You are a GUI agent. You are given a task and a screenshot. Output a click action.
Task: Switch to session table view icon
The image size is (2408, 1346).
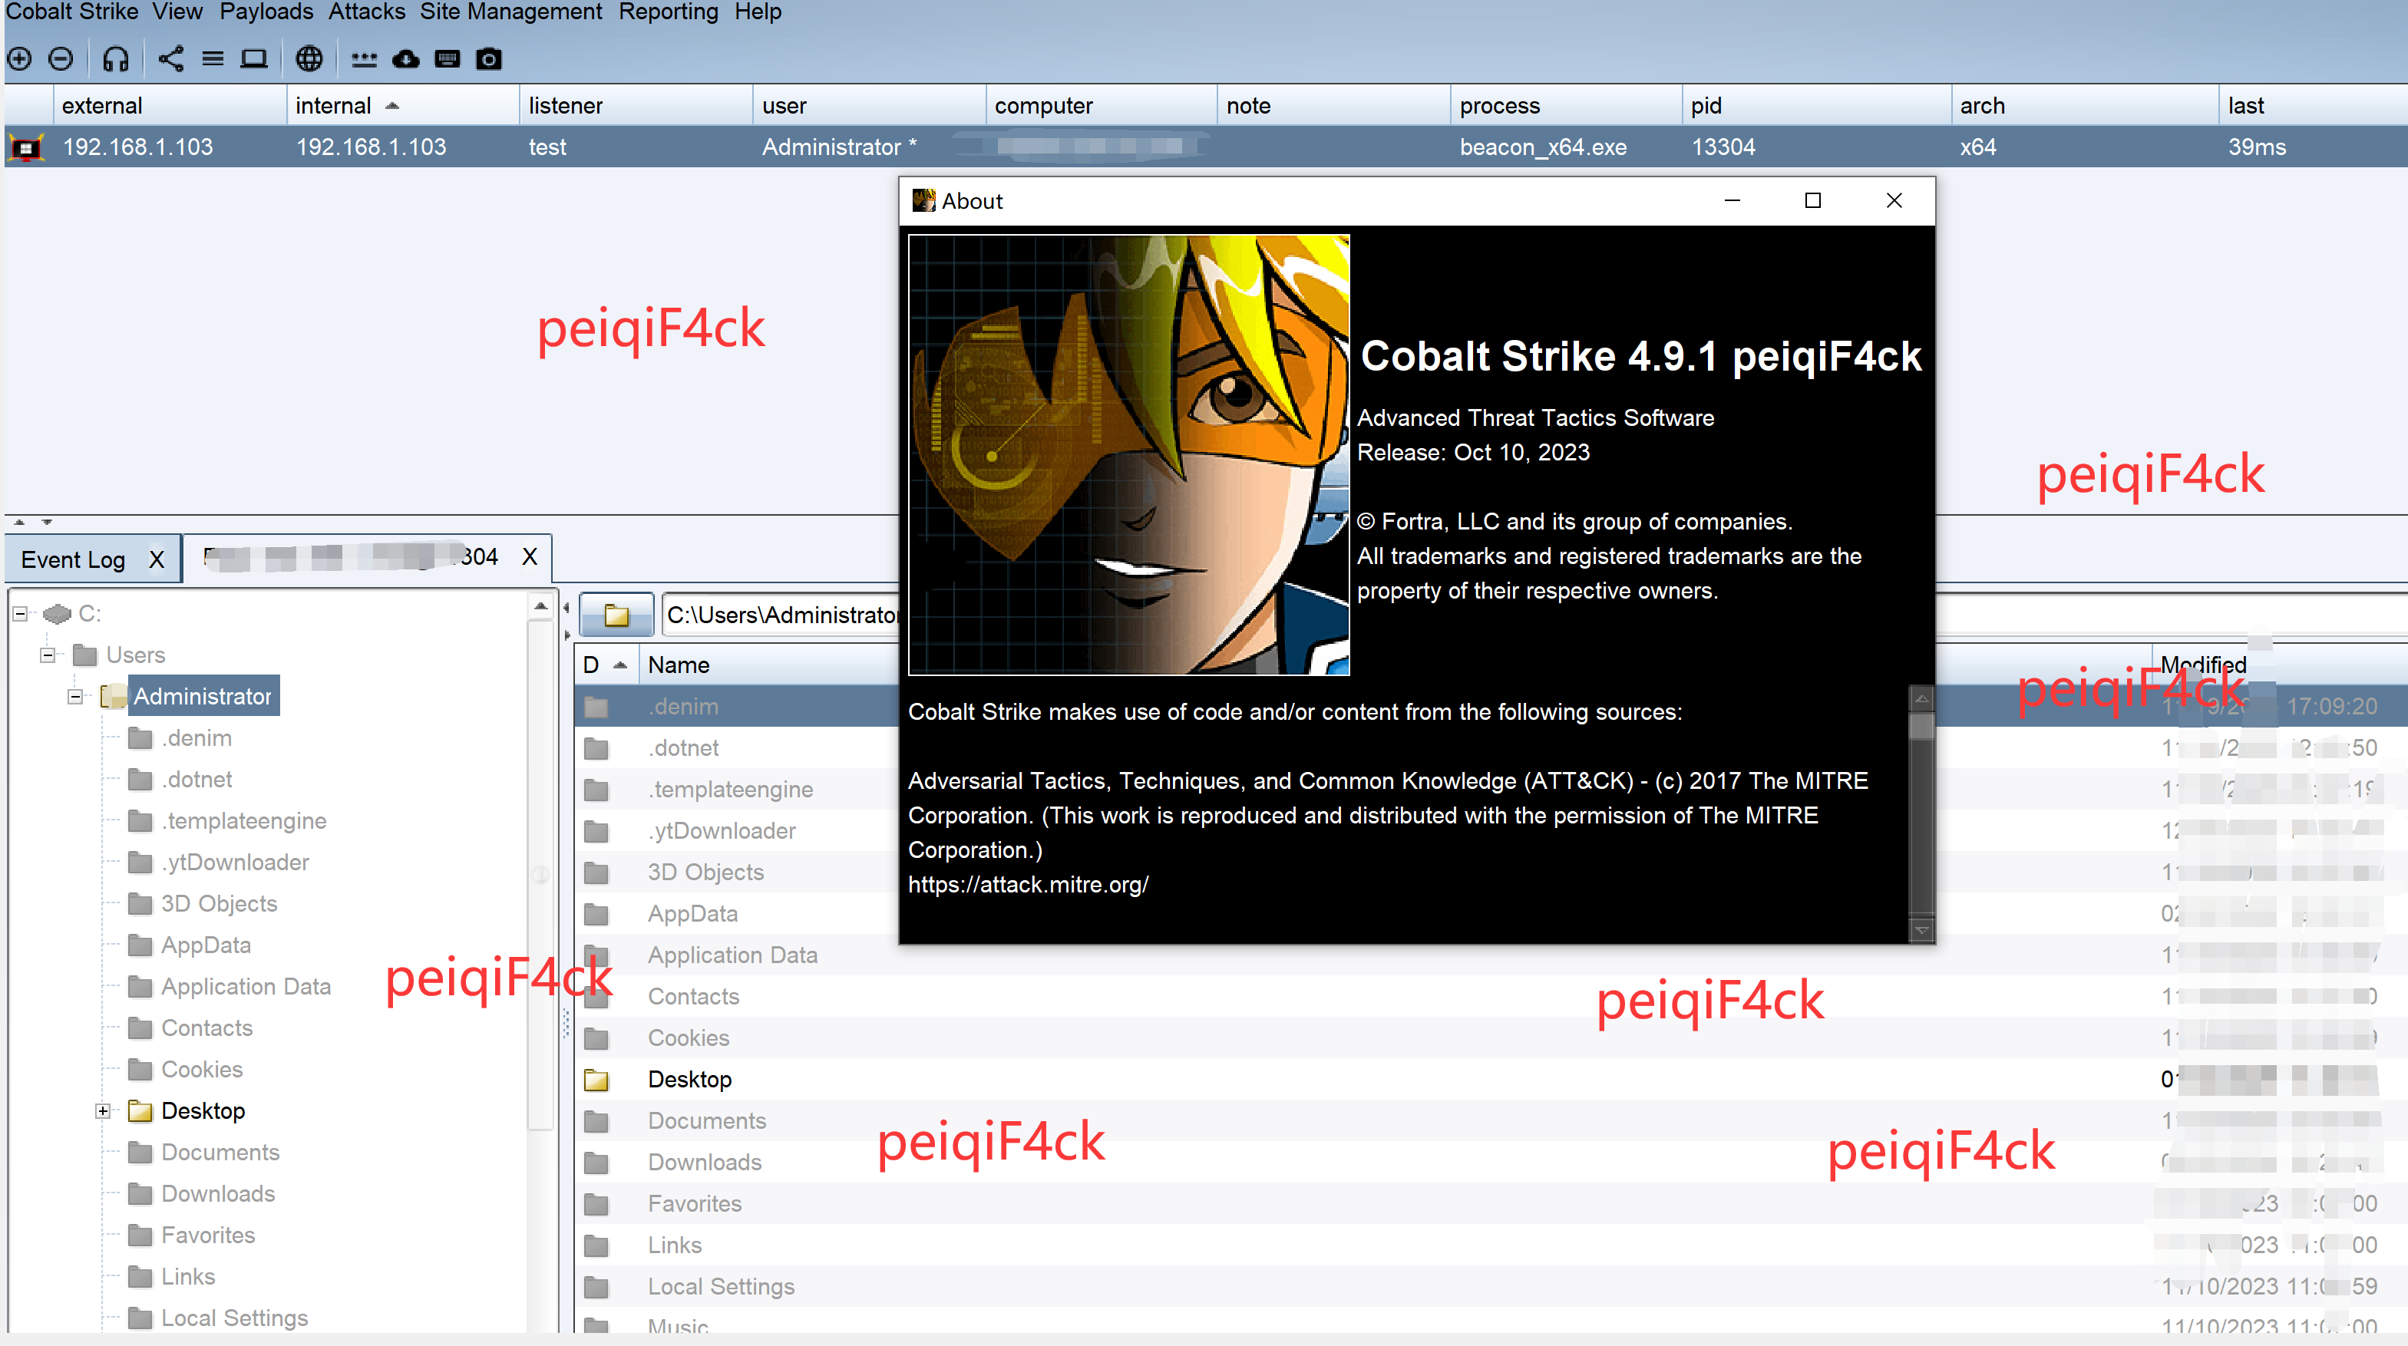click(x=213, y=59)
